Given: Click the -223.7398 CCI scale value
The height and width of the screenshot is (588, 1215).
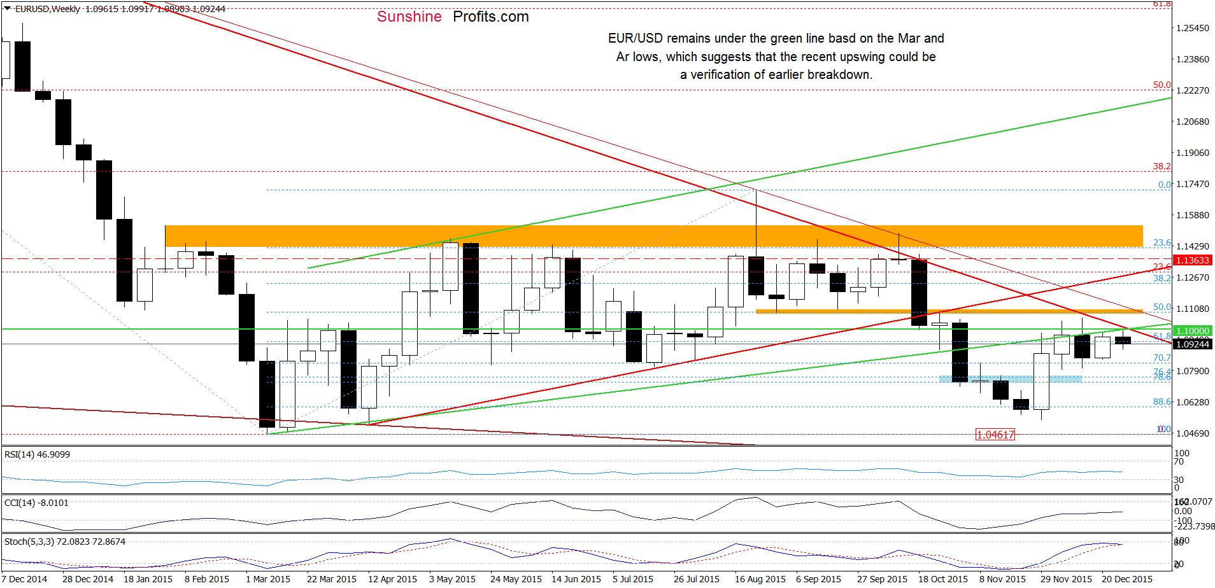Looking at the screenshot, I should coord(1195,526).
